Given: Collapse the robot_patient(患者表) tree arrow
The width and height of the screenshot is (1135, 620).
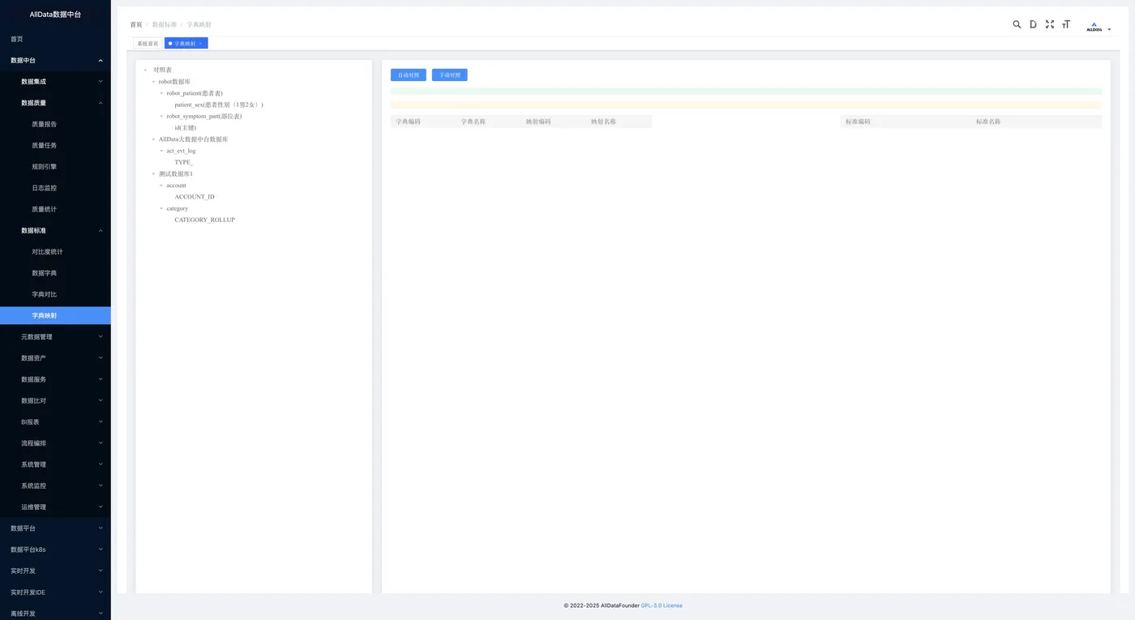Looking at the screenshot, I should [161, 93].
